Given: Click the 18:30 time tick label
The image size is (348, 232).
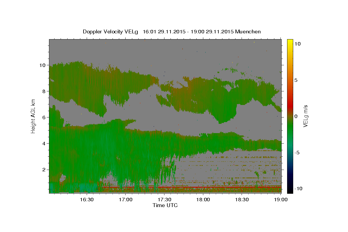Looking at the screenshot, I should click(x=242, y=200).
